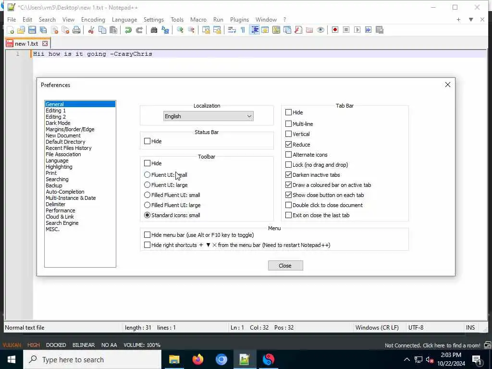The width and height of the screenshot is (492, 369).
Task: Select Editing 1 category
Action: tap(56, 111)
